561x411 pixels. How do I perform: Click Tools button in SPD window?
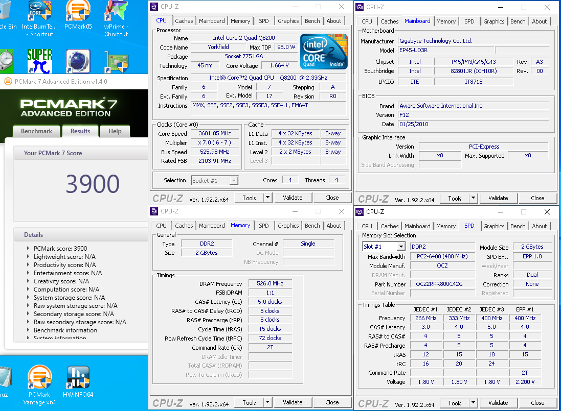point(455,403)
